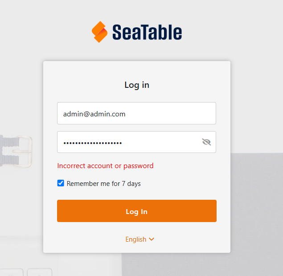Uncheck the Remember me checkbox
283x276 pixels.
click(61, 183)
